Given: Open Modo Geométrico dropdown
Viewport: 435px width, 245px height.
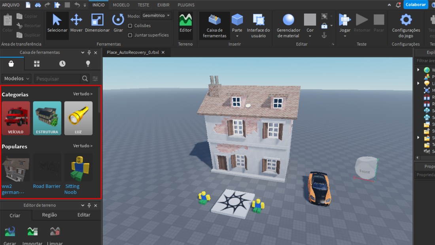Looking at the screenshot, I should 157,15.
